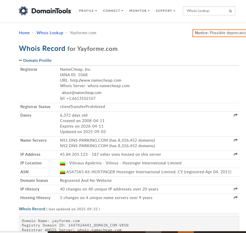This screenshot has width=246, height=233.
Task: Click 'Updated on 2025-09-03' date
Action: [83, 132]
